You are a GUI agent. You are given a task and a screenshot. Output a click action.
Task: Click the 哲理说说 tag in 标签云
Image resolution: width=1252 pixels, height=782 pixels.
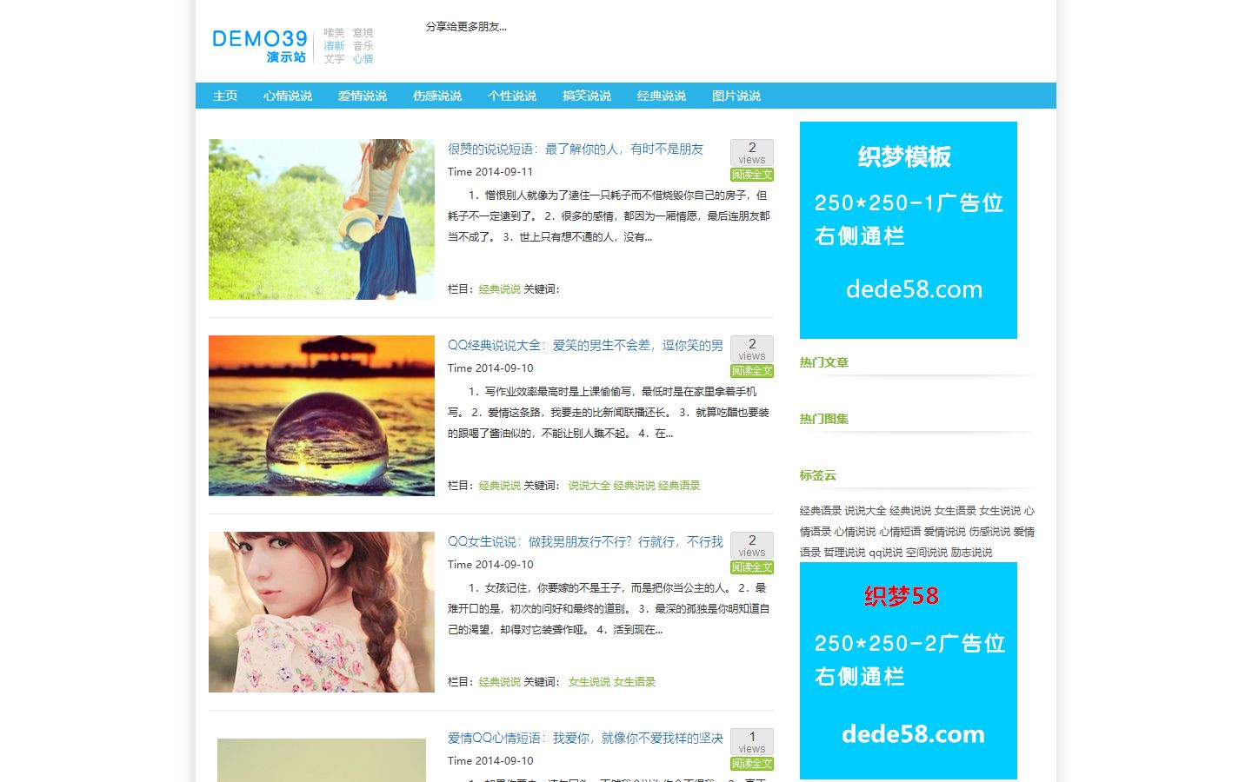coord(845,553)
